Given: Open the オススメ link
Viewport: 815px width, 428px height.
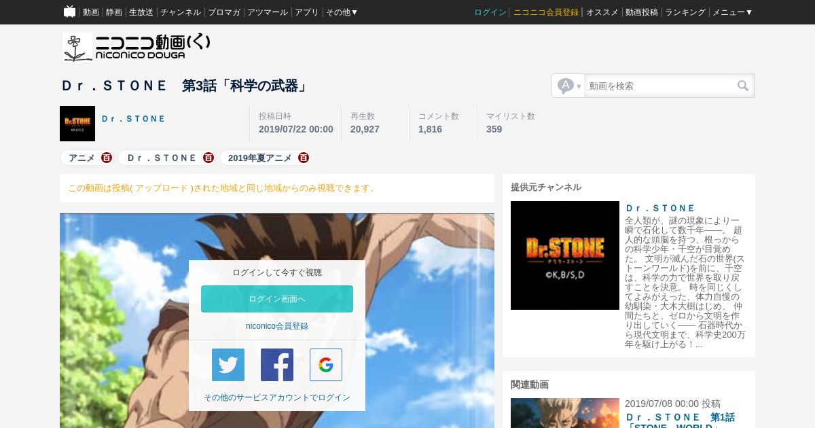Looking at the screenshot, I should coord(602,12).
